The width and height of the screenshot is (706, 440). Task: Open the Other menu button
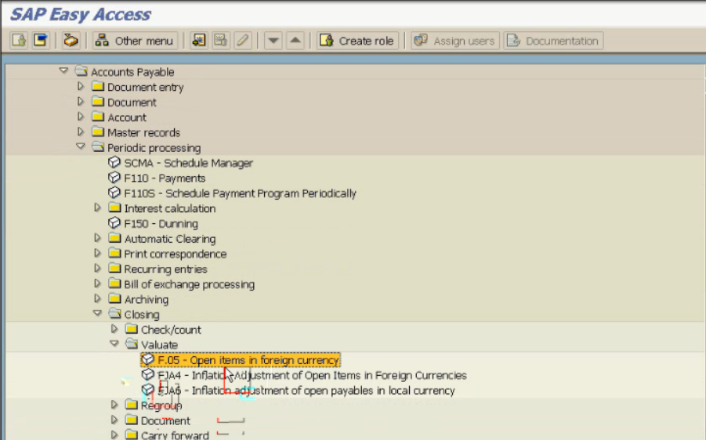point(135,41)
